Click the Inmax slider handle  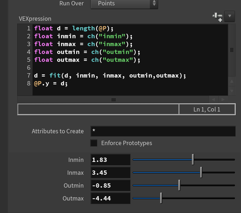201,172
